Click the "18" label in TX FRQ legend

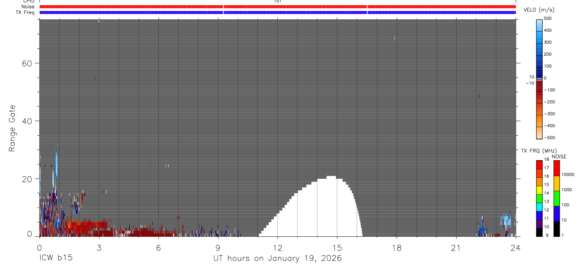(x=546, y=159)
